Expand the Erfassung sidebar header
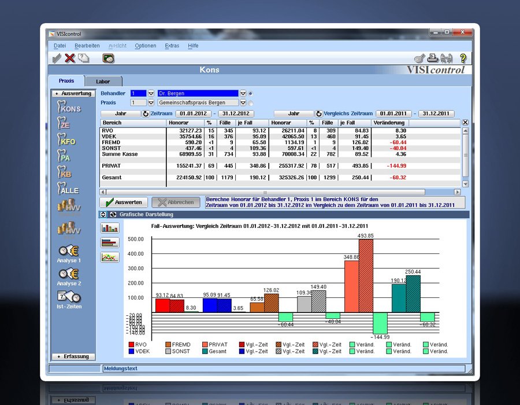Image resolution: width=520 pixels, height=405 pixels. (73, 356)
